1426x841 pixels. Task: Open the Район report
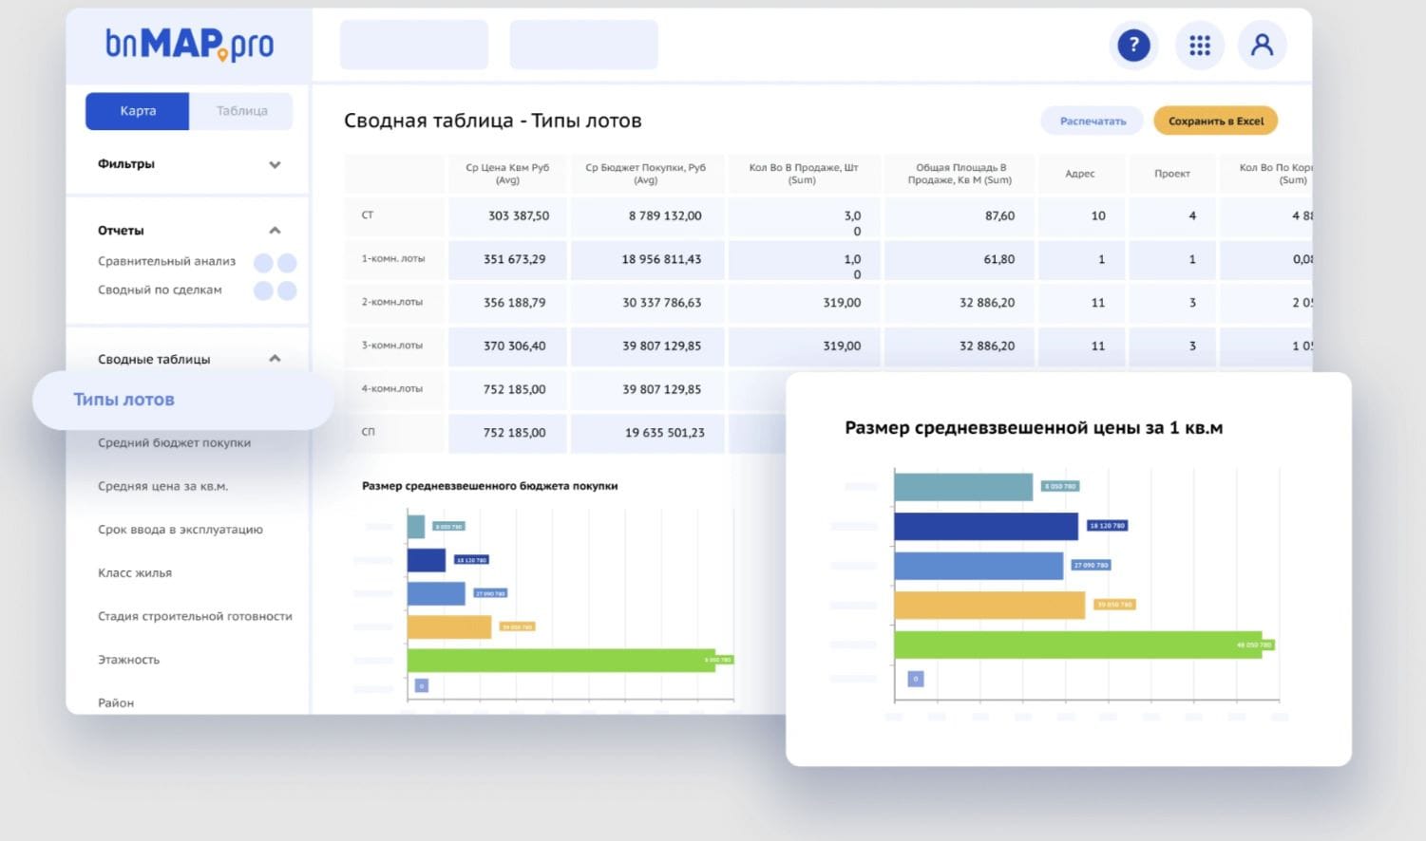pyautogui.click(x=115, y=702)
